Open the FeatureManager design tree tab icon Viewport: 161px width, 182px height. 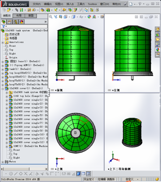coord(3,22)
